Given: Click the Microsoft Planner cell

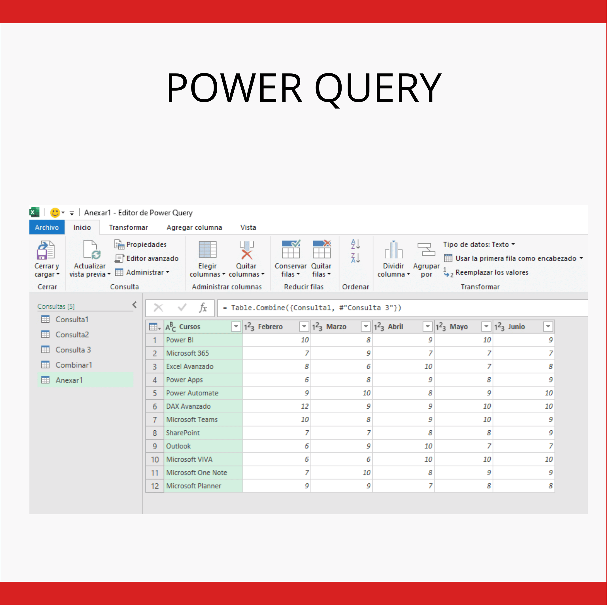Looking at the screenshot, I should (203, 486).
